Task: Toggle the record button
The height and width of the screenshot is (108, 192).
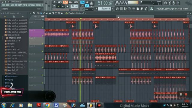Action: click(x=67, y=6)
